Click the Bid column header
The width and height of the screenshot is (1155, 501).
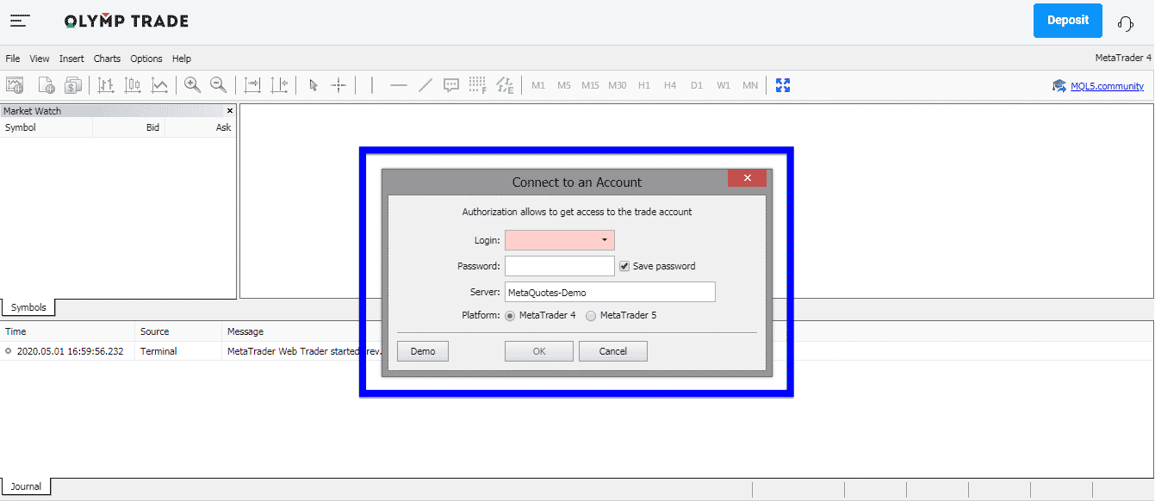[x=129, y=127]
